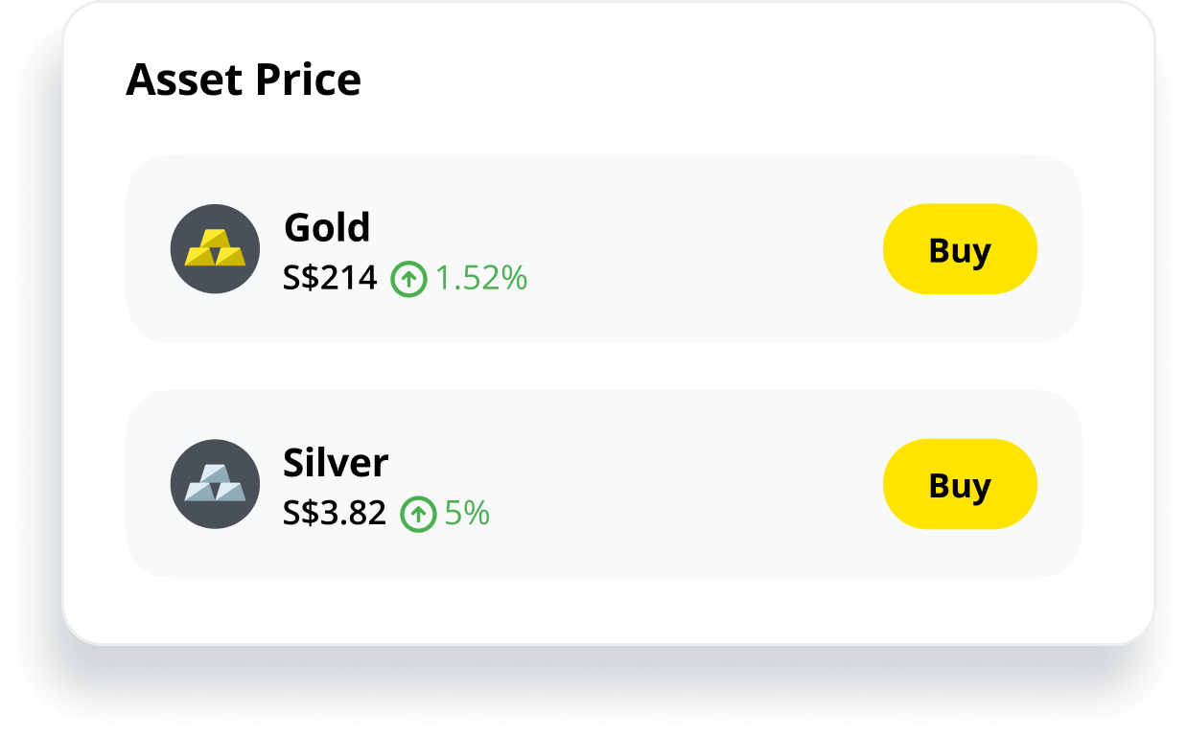This screenshot has width=1187, height=738.
Task: Click the silver bars icon
Action: coord(215,484)
